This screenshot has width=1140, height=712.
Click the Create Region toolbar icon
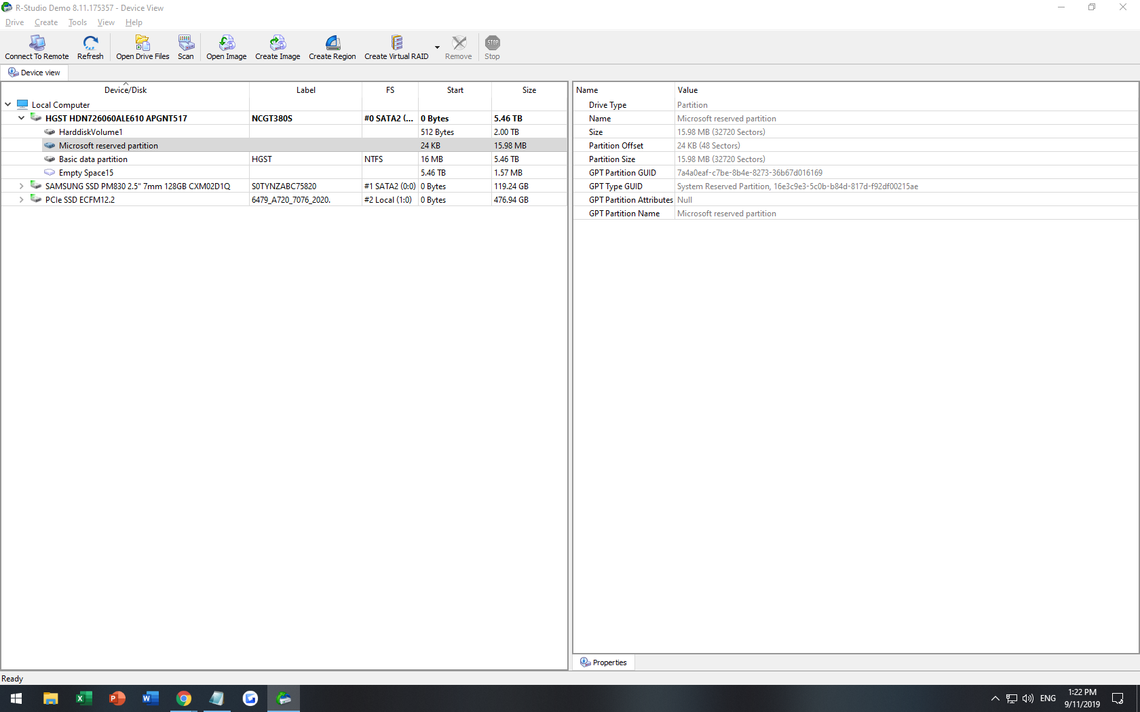332,47
